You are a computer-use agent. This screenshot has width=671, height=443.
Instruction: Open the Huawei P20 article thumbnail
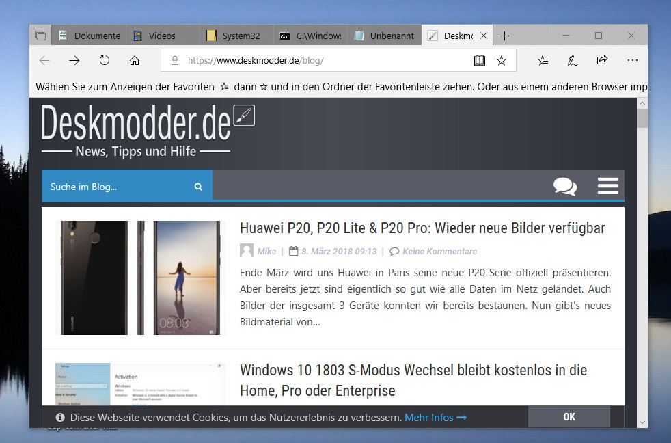click(140, 278)
